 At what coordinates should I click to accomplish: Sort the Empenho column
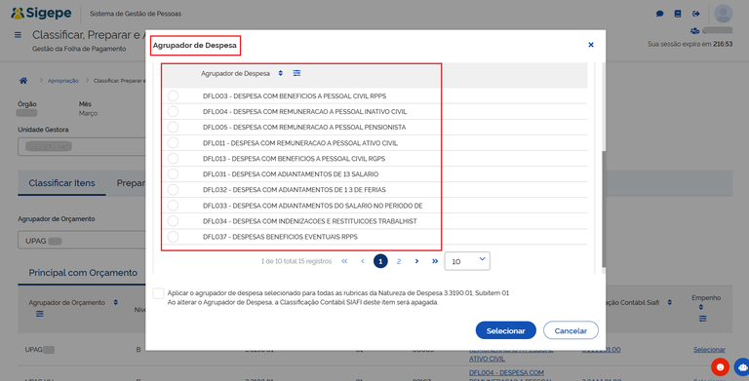click(701, 308)
